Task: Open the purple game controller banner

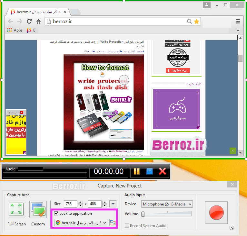Action: point(176,109)
